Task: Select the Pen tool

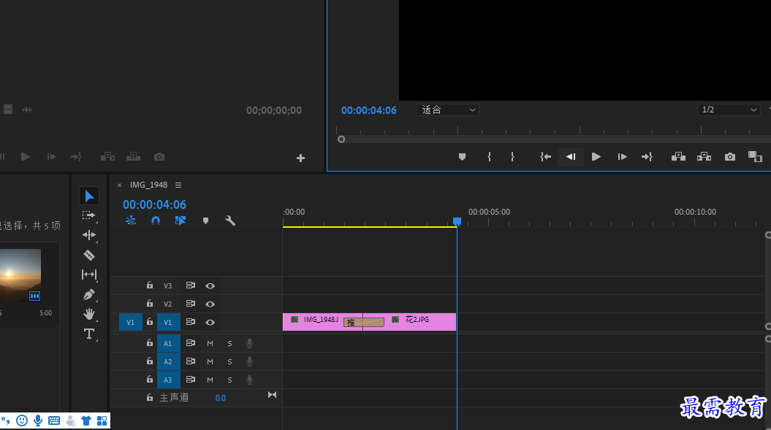Action: 89,294
